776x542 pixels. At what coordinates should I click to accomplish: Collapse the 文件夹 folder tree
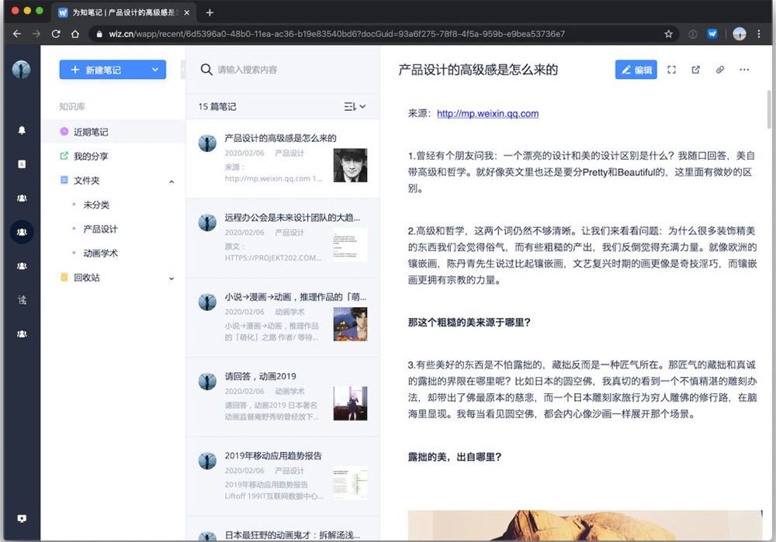click(171, 181)
